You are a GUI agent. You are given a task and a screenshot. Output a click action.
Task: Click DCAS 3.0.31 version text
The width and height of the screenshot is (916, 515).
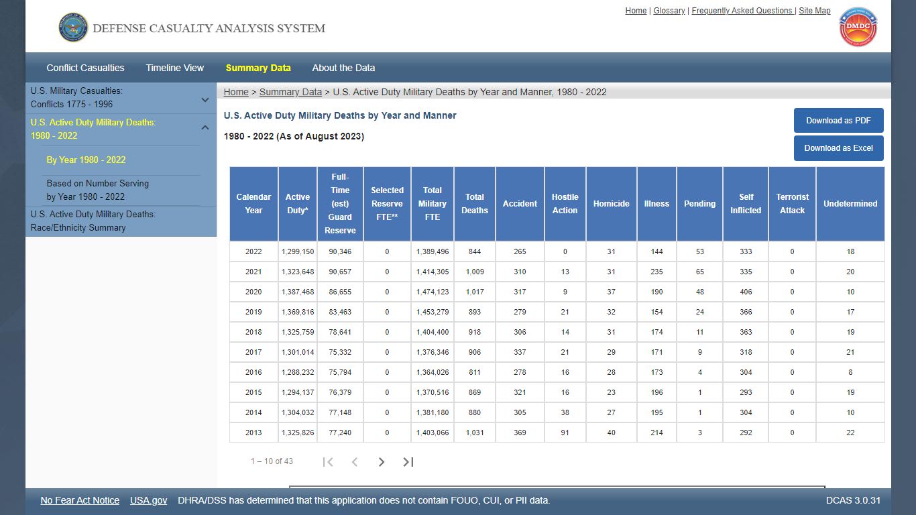pos(853,500)
